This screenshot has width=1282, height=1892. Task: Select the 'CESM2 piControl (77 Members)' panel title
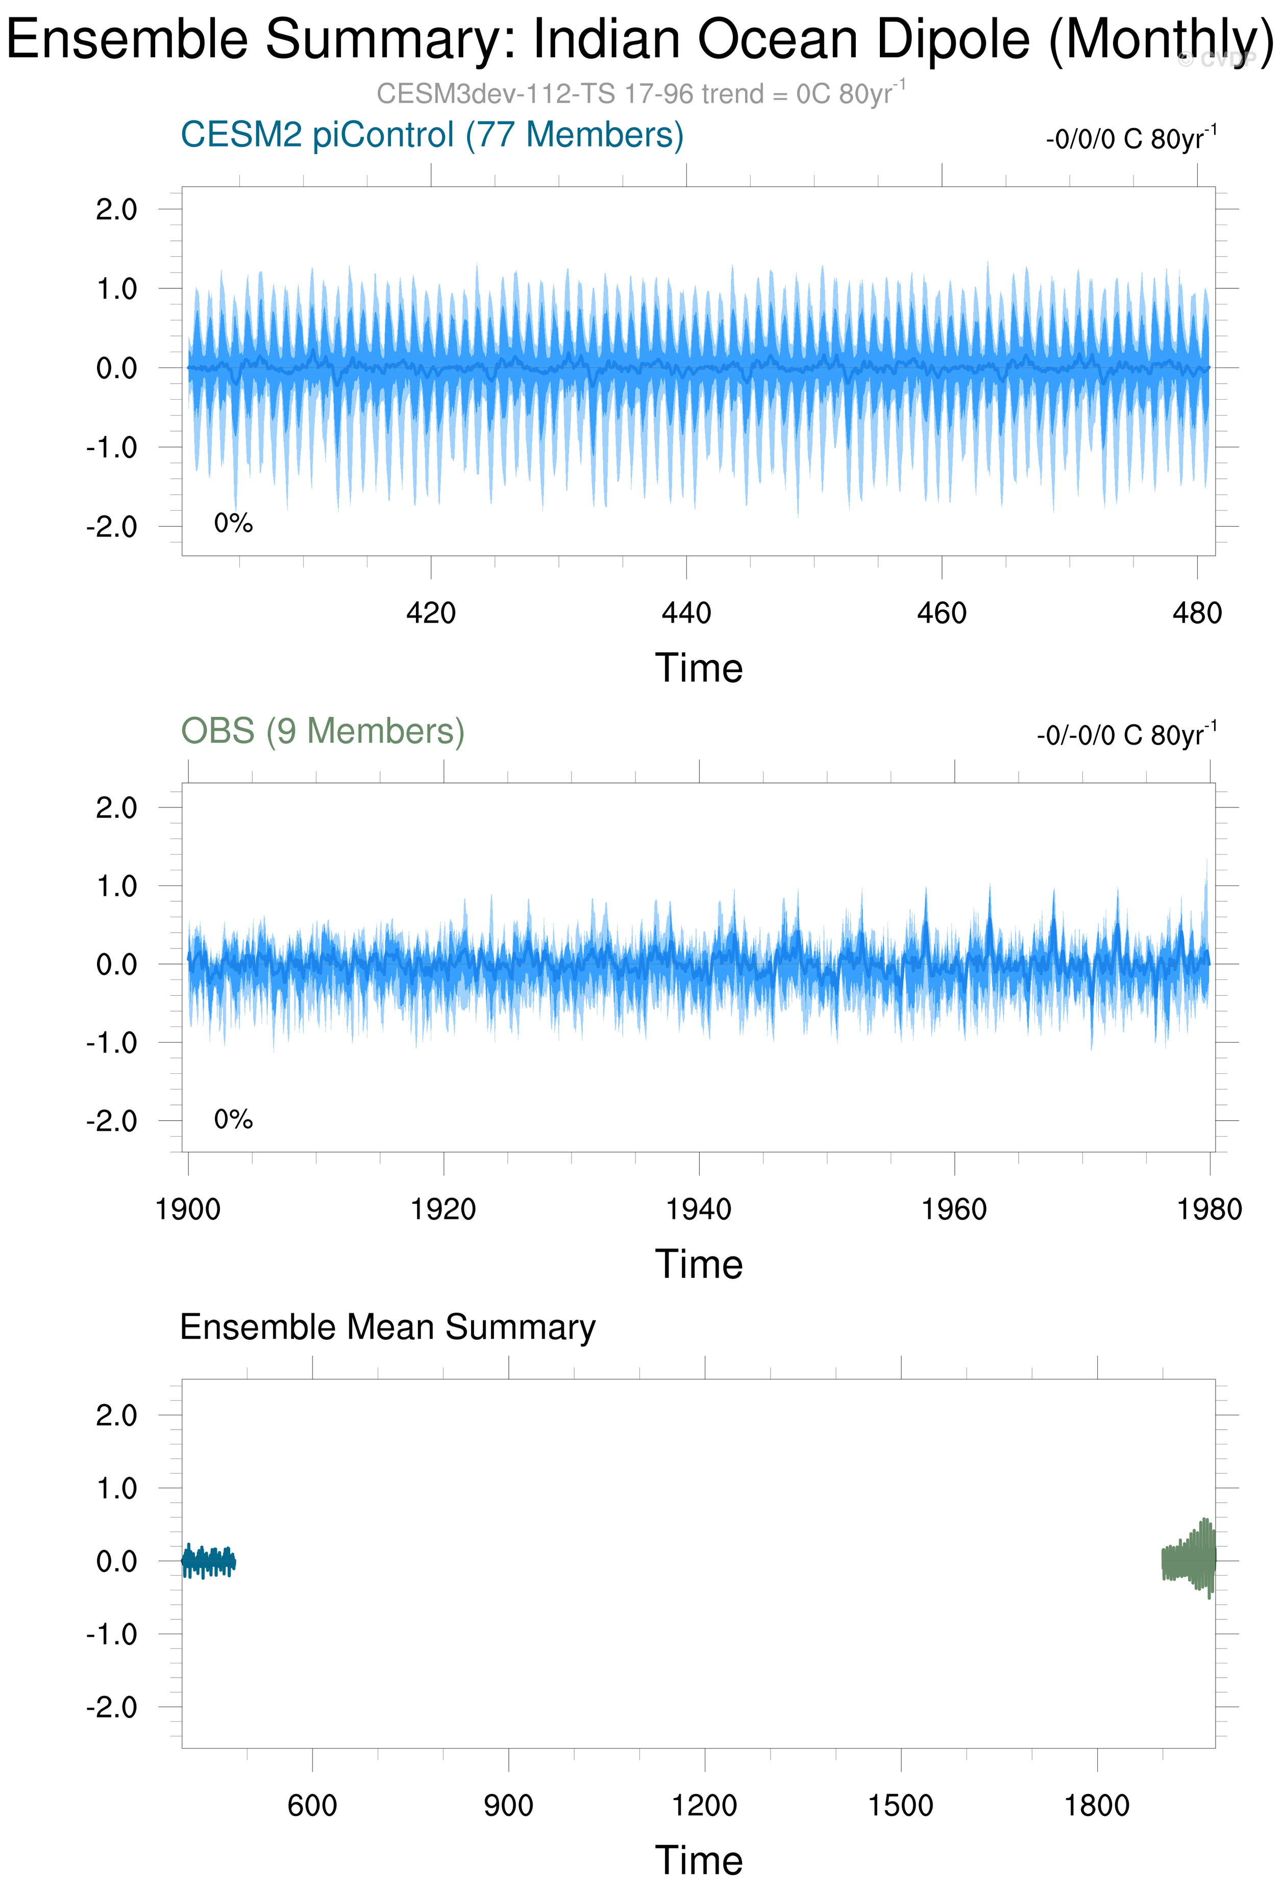click(x=431, y=134)
